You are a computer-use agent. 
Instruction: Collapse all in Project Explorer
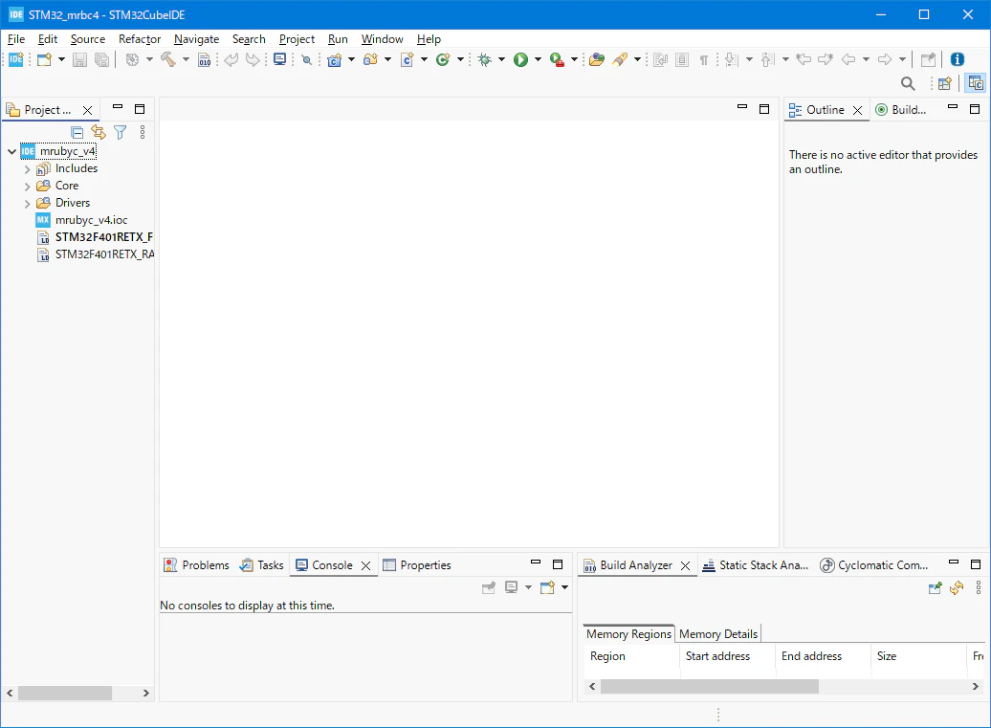(x=77, y=132)
